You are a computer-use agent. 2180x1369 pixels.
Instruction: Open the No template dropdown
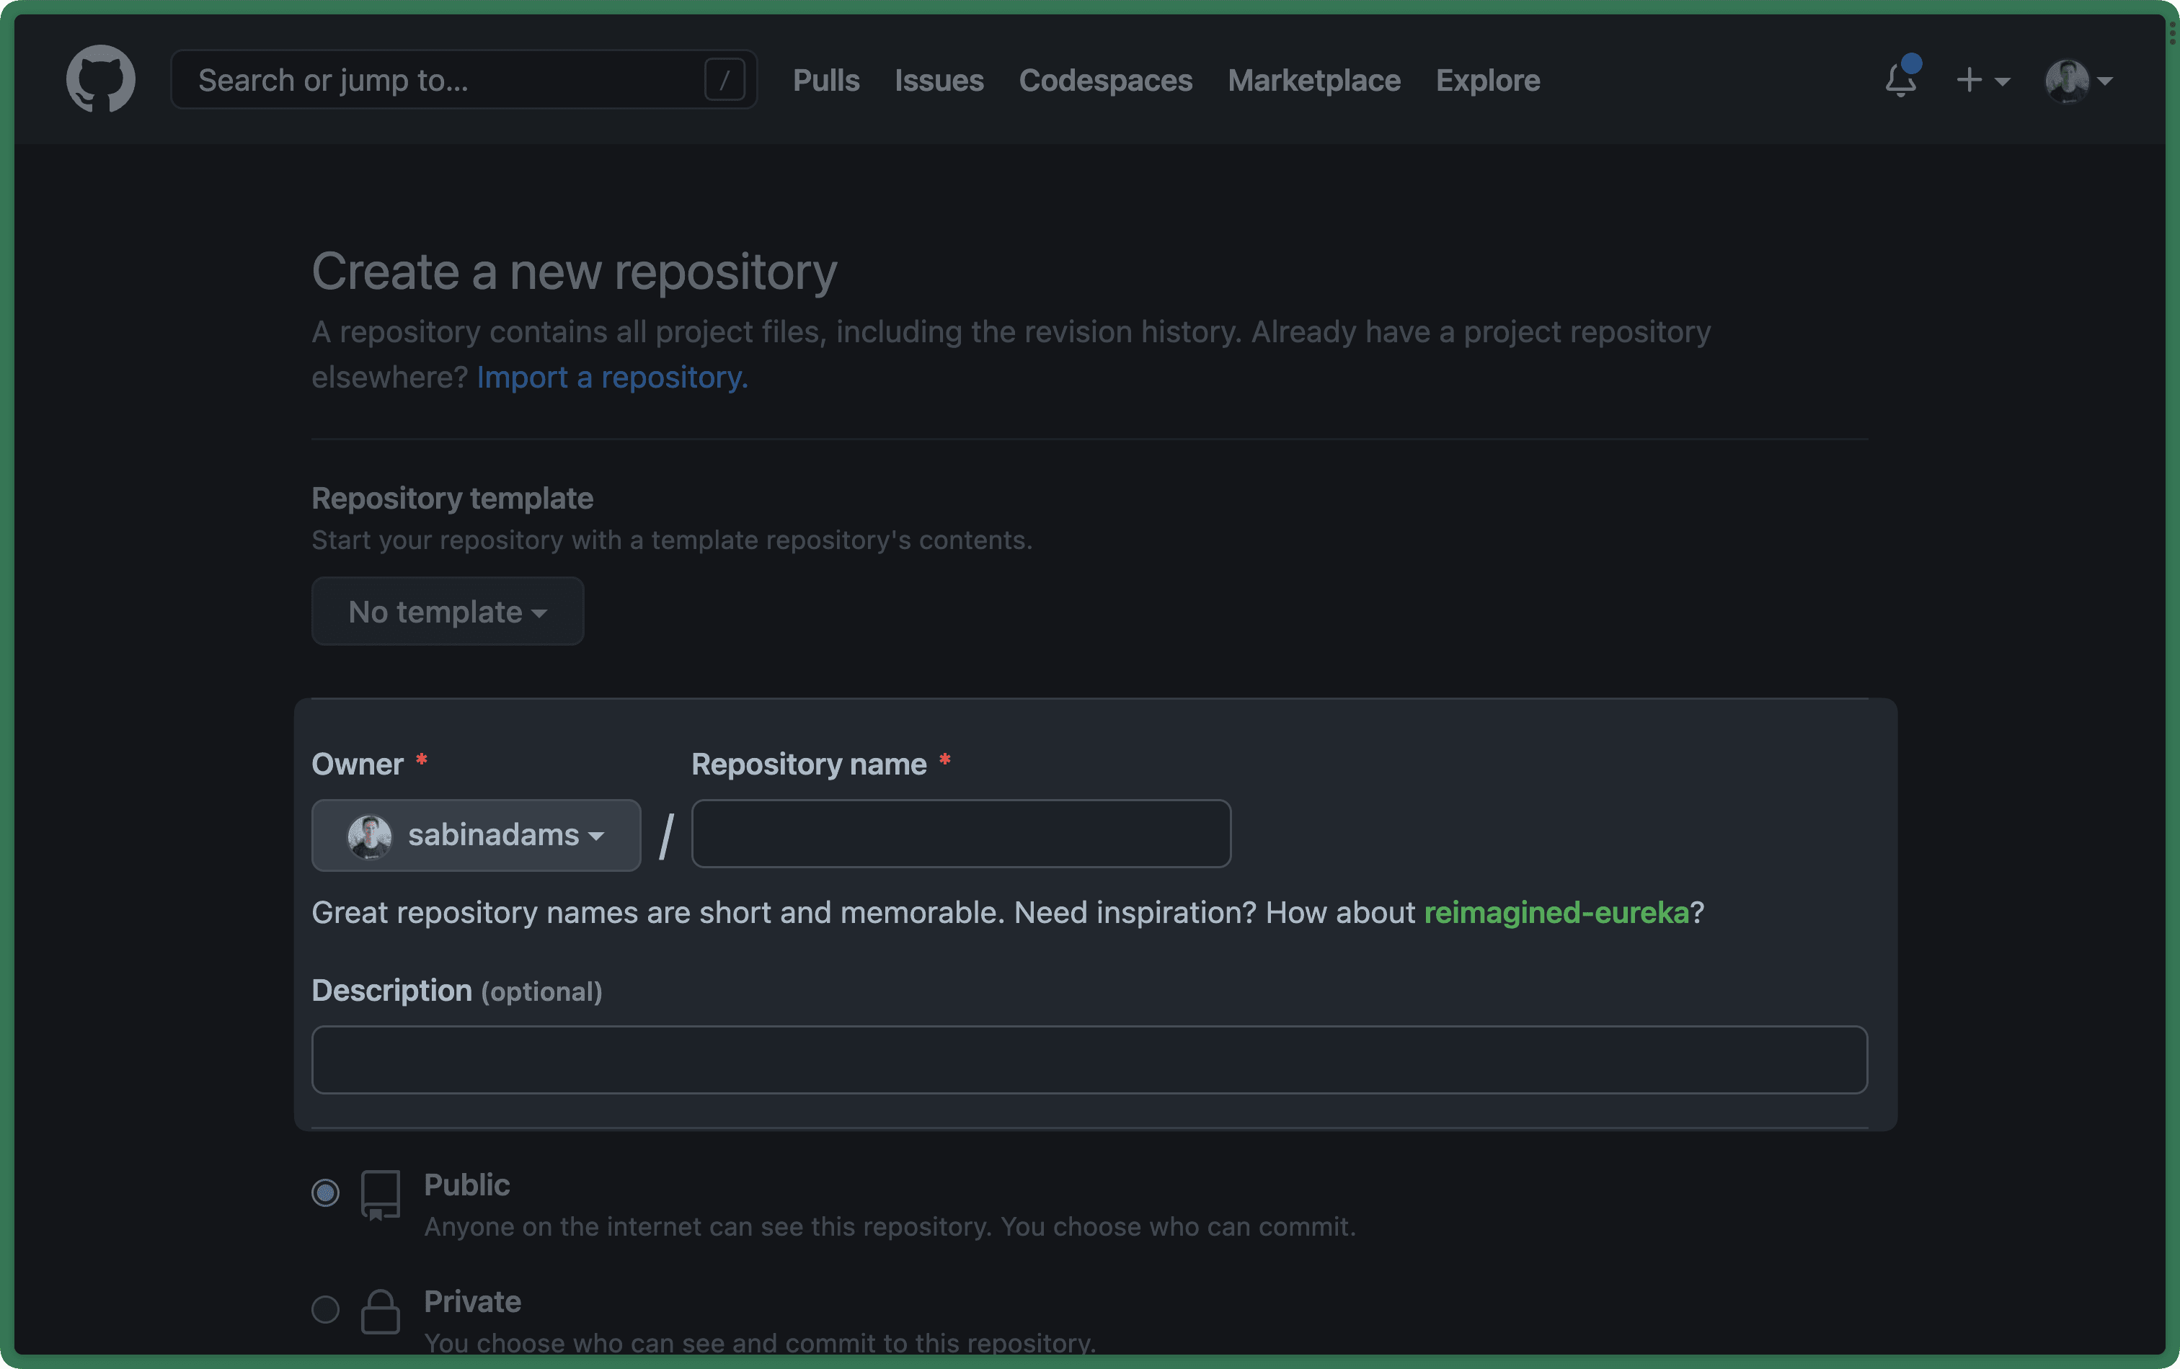446,612
